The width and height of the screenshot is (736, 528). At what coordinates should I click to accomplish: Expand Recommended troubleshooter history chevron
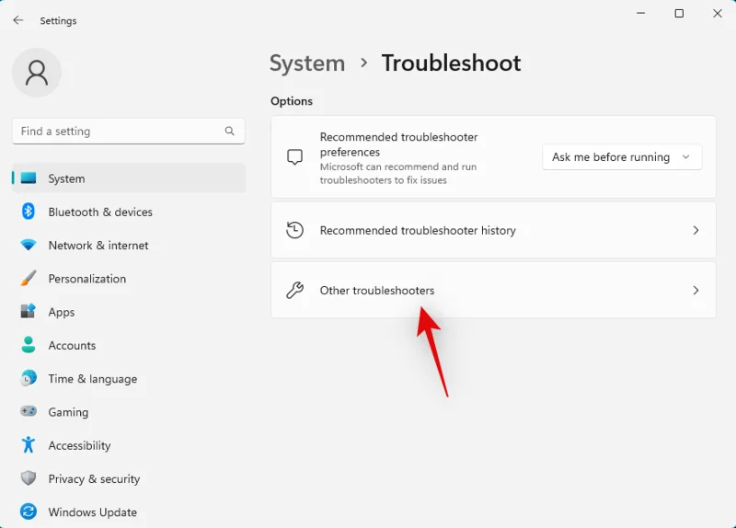[696, 231]
